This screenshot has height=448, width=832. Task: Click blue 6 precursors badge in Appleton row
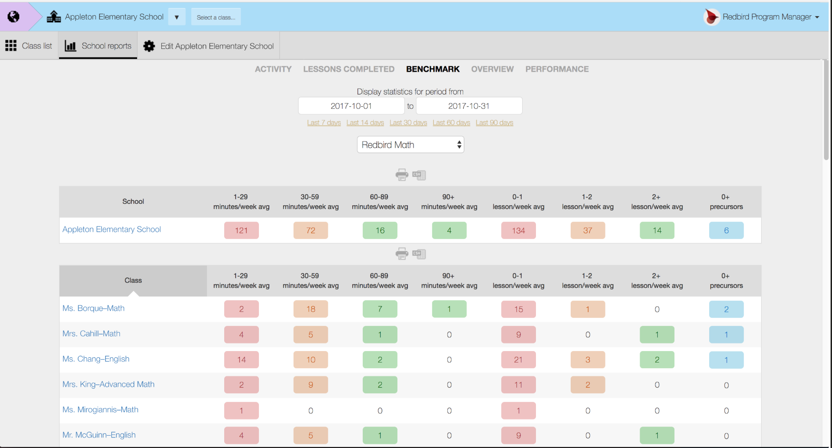[726, 230]
